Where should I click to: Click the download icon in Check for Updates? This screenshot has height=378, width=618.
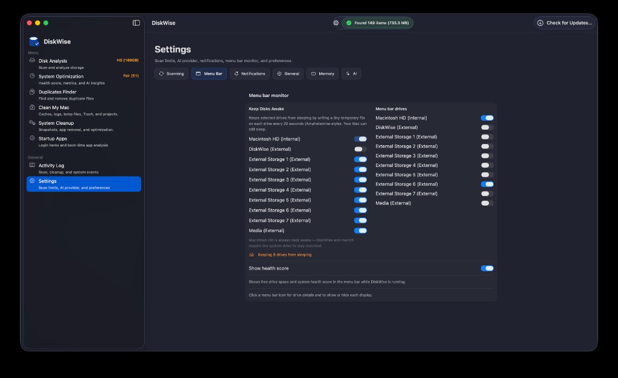click(x=540, y=23)
